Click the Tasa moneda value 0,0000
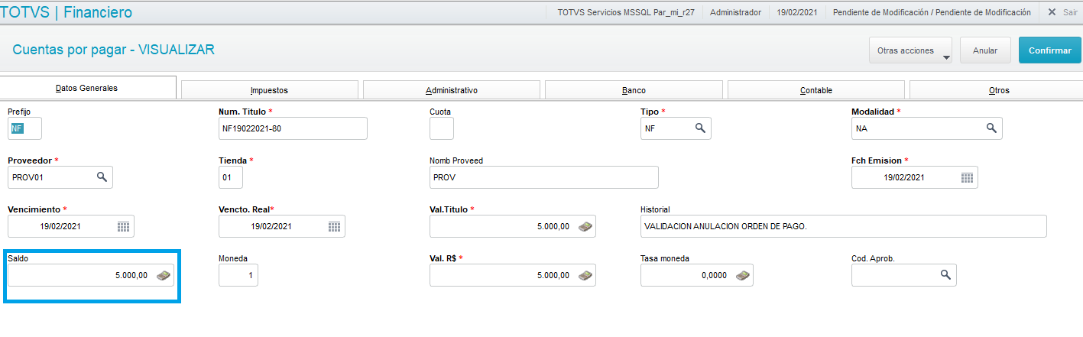The image size is (1083, 337). (714, 276)
